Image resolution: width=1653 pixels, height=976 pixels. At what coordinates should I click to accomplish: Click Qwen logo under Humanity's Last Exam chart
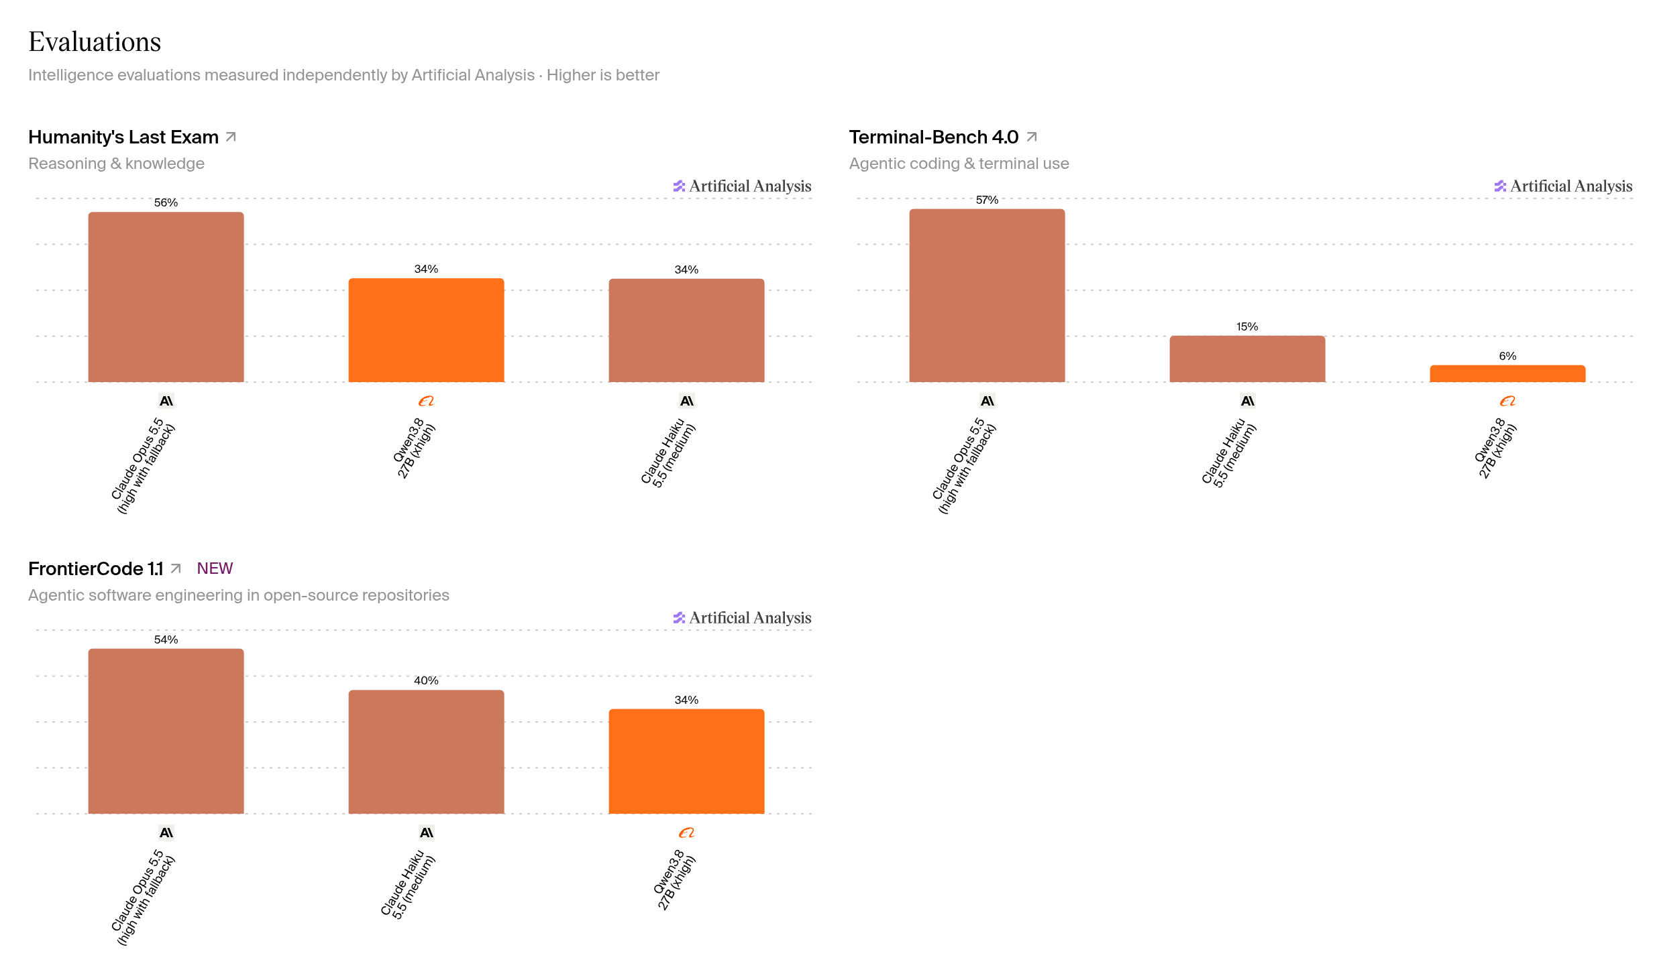point(427,401)
